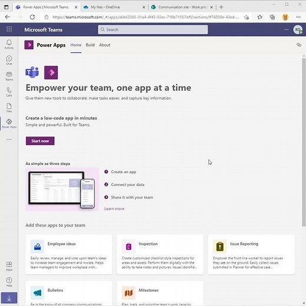Open the Milestones card title
The height and width of the screenshot is (306, 306).
pos(148,290)
